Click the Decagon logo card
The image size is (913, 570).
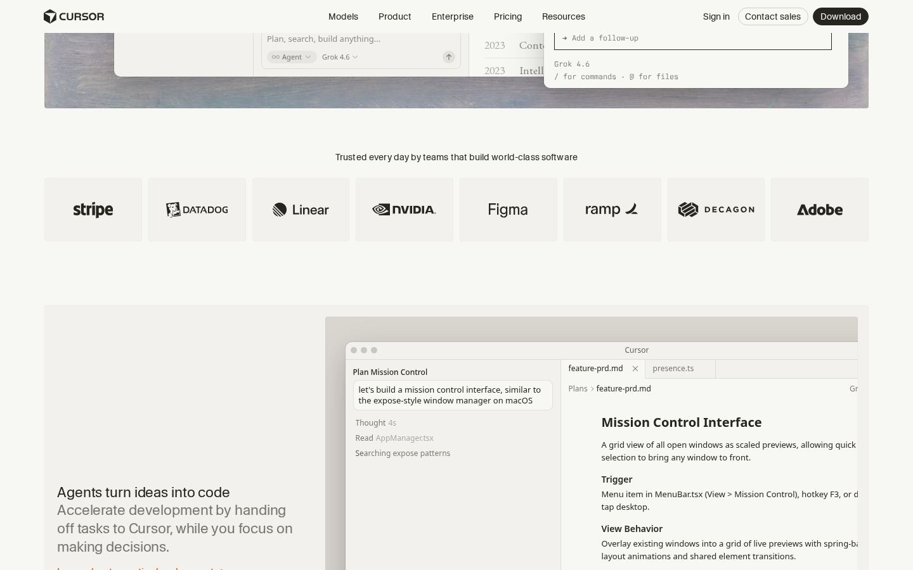pyautogui.click(x=716, y=210)
